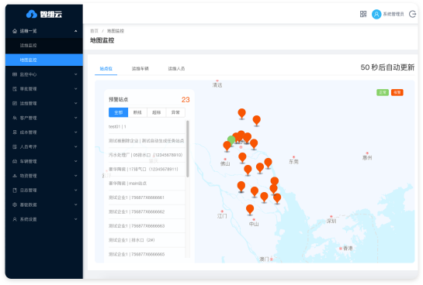Collapse the 运维一览 menu arrow
The height and width of the screenshot is (285, 423).
76,31
